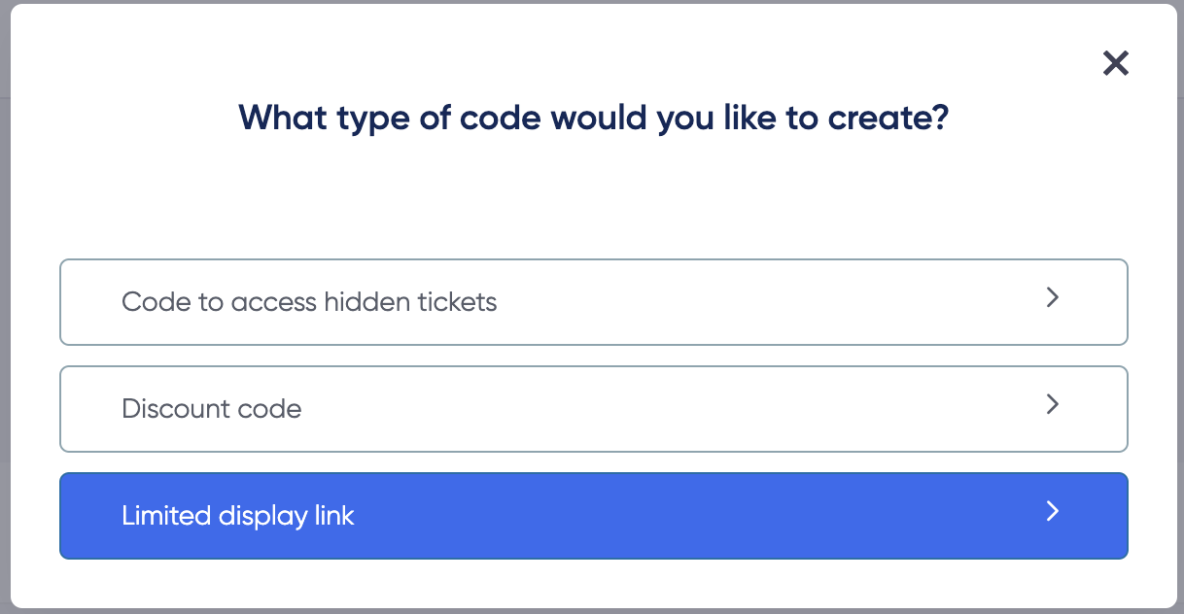Click the chevron arrow beside Discount code

(1052, 404)
